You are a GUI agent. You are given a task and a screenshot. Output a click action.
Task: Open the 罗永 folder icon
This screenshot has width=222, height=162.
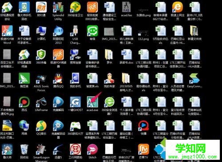pyautogui.click(x=109, y=54)
